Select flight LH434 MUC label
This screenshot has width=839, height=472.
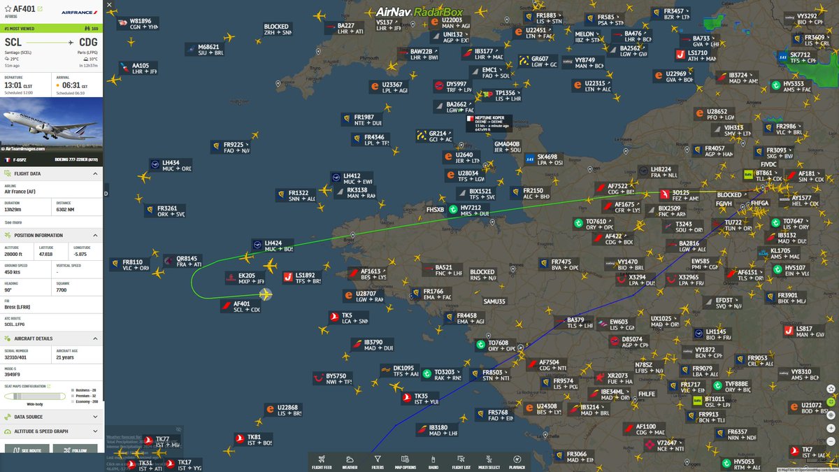pos(172,166)
